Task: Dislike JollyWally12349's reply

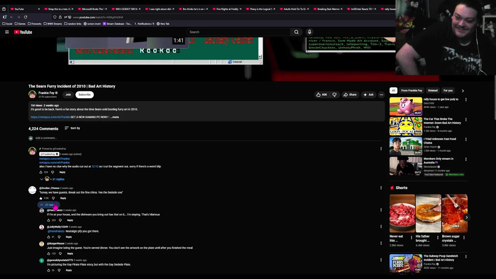Action: pos(59,237)
